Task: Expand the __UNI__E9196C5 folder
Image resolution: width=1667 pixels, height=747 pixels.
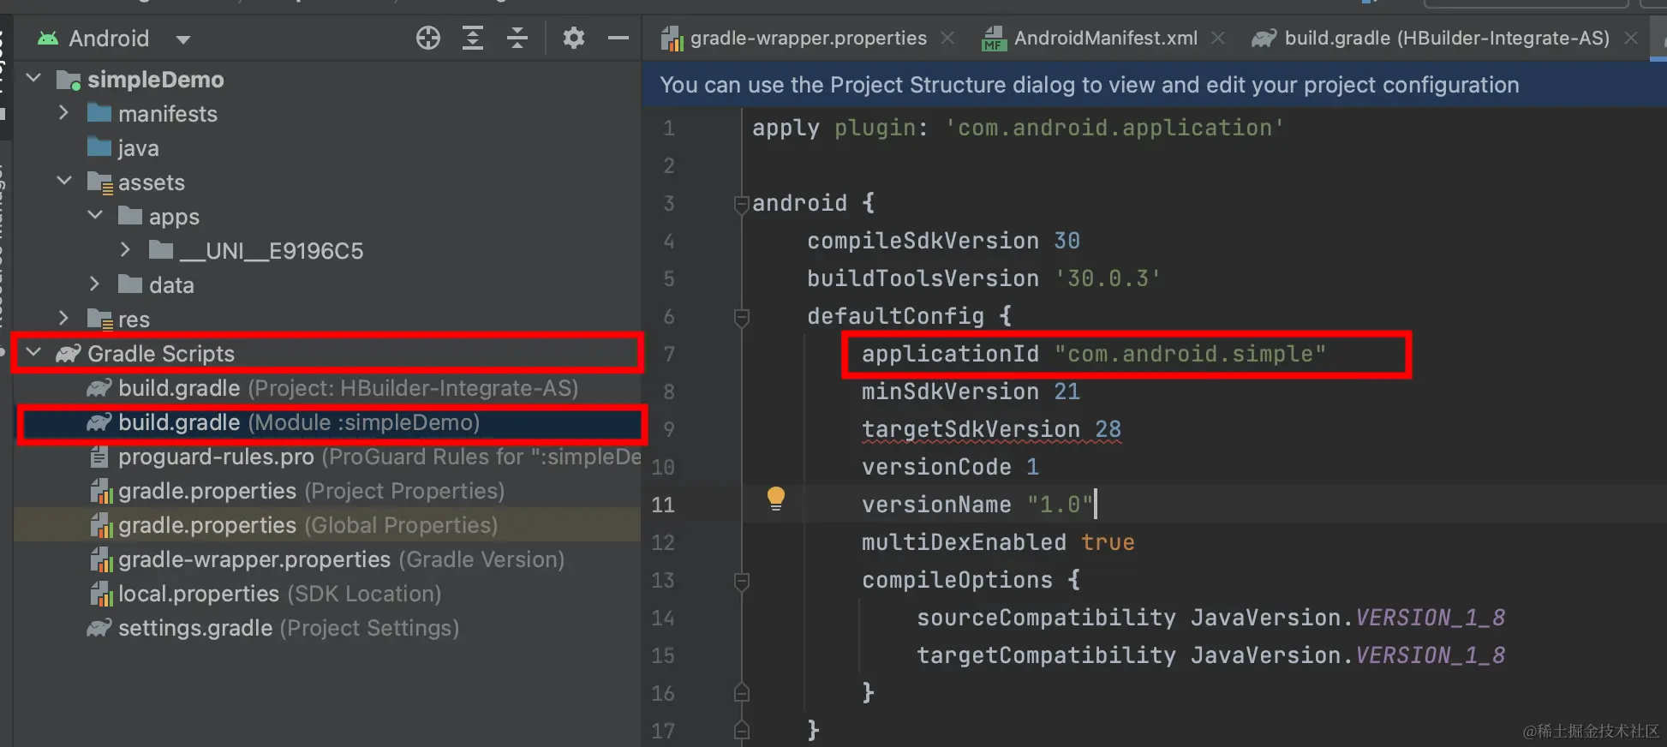Action: [125, 250]
